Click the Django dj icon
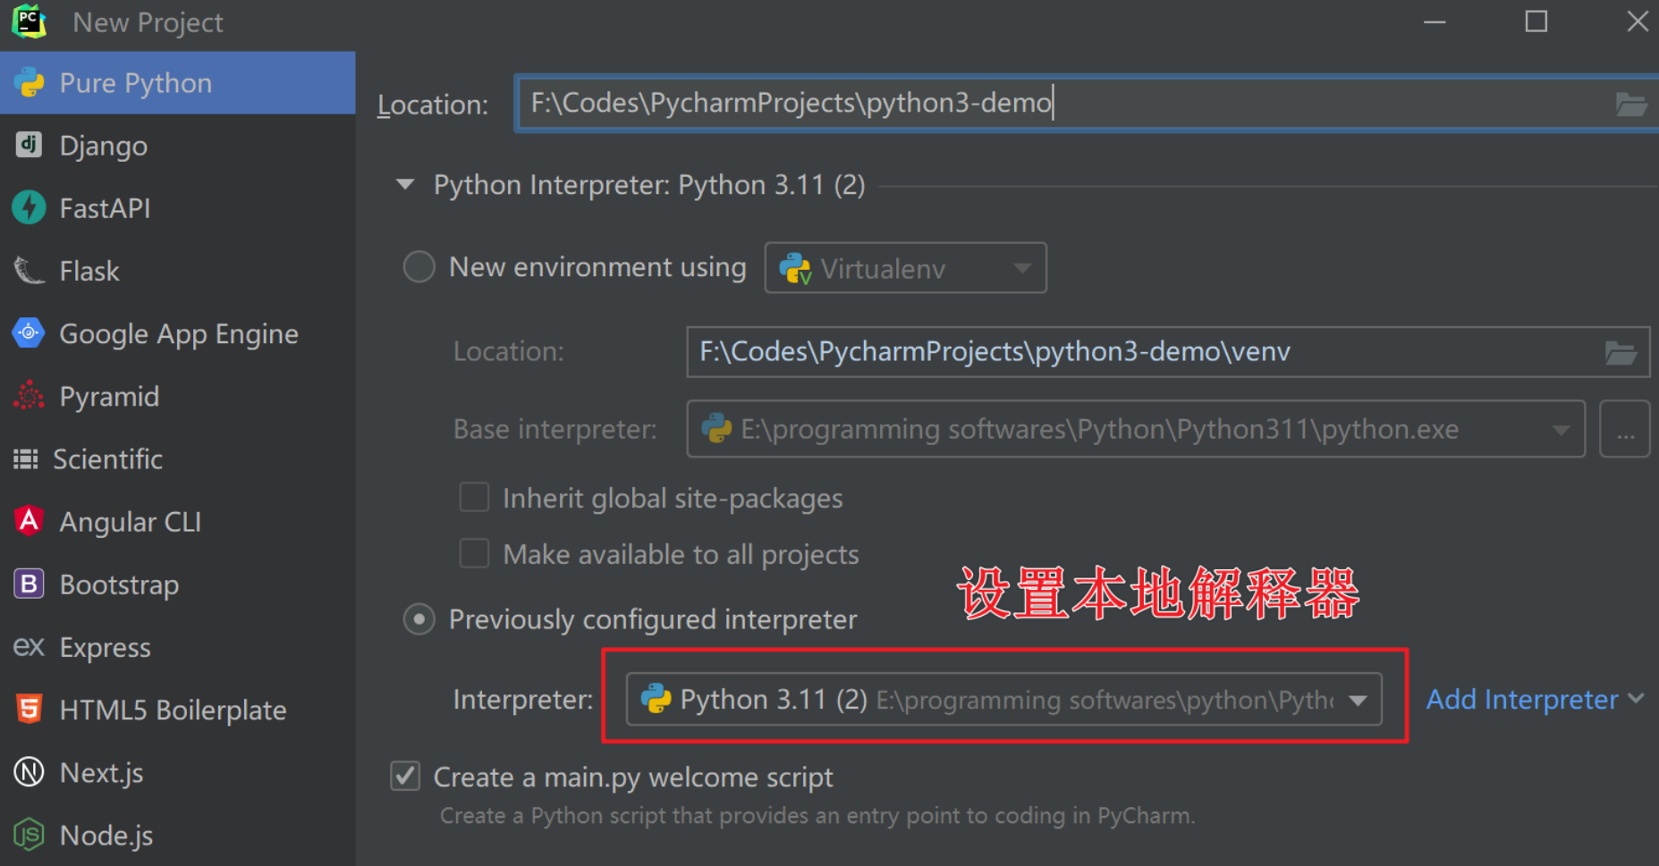The image size is (1659, 866). click(x=29, y=145)
